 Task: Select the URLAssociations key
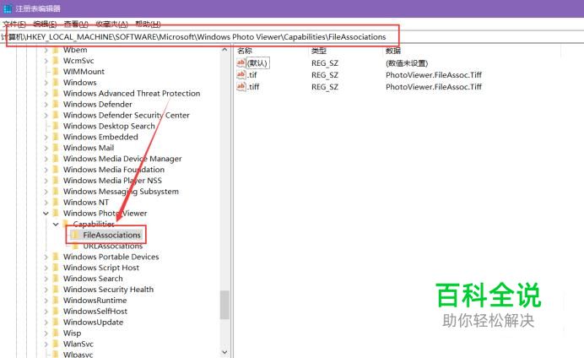[x=112, y=246]
